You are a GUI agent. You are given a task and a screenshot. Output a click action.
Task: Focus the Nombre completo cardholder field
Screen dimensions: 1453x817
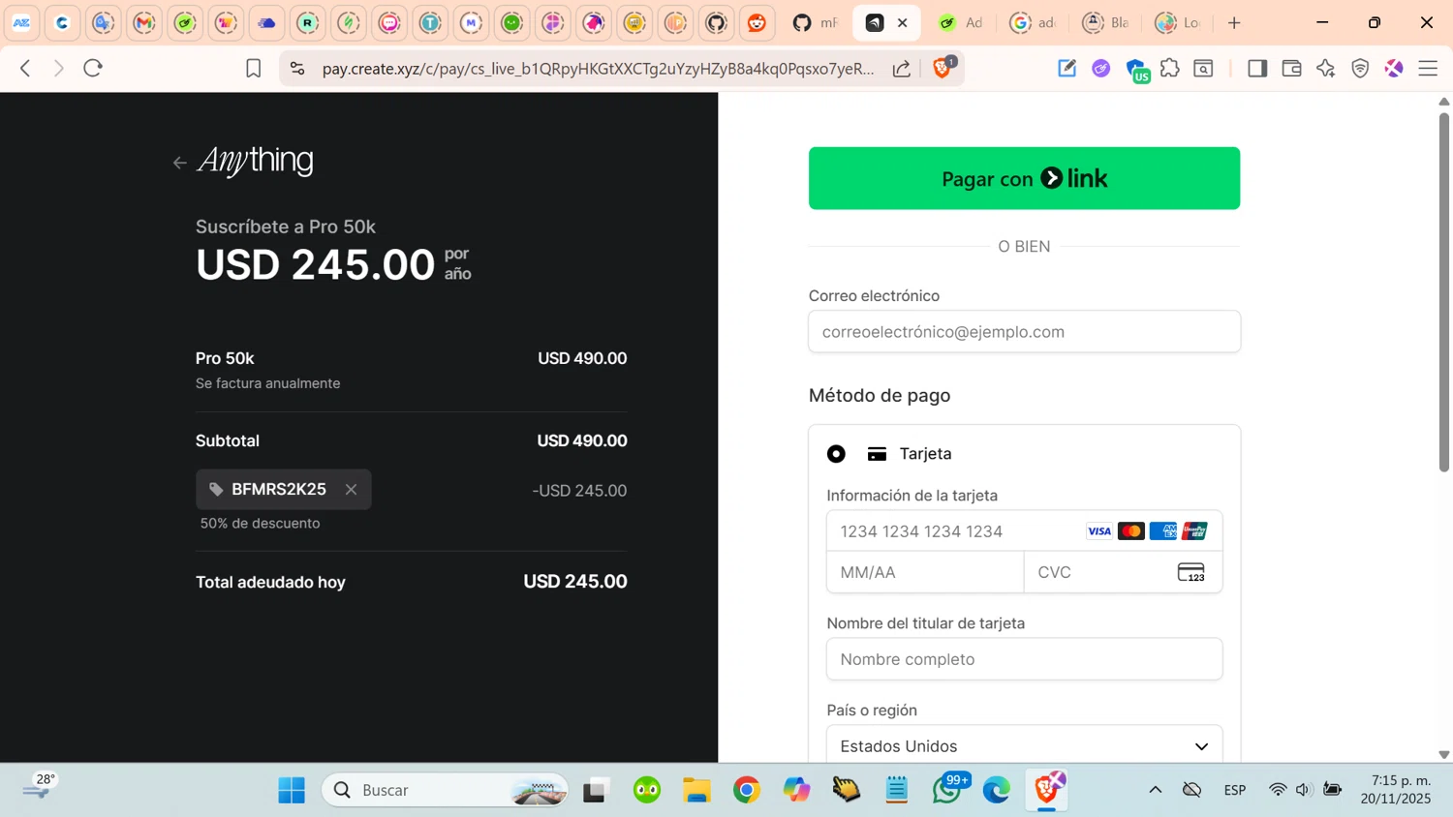pyautogui.click(x=1024, y=659)
